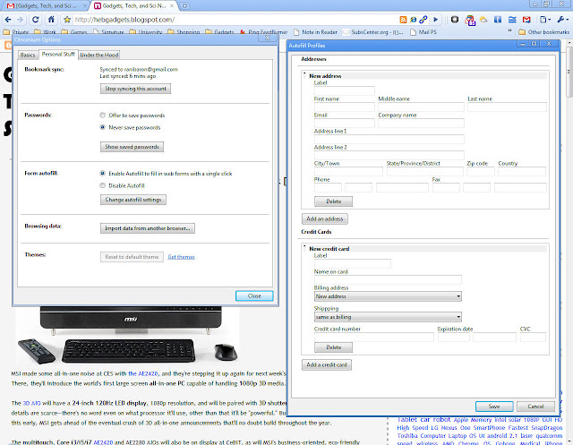Open the Private bookmarks folder
Image resolution: width=573 pixels, height=445 pixels.
coord(16,32)
